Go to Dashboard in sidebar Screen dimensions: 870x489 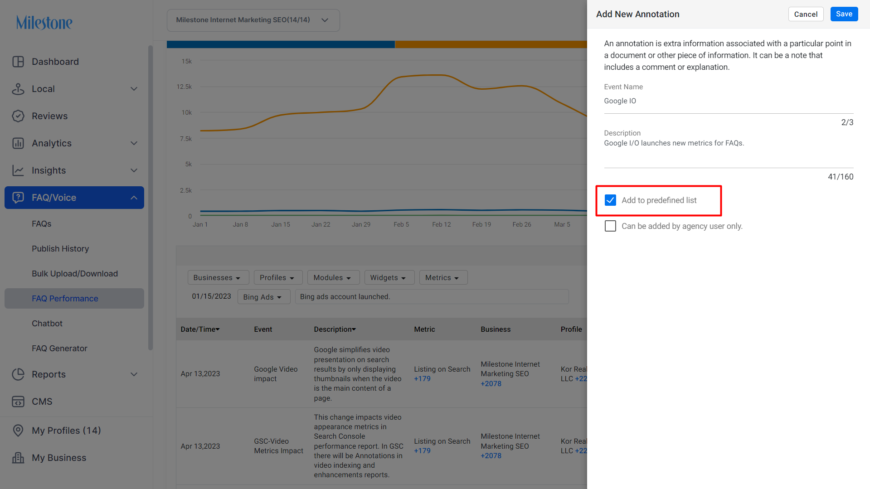pyautogui.click(x=55, y=62)
